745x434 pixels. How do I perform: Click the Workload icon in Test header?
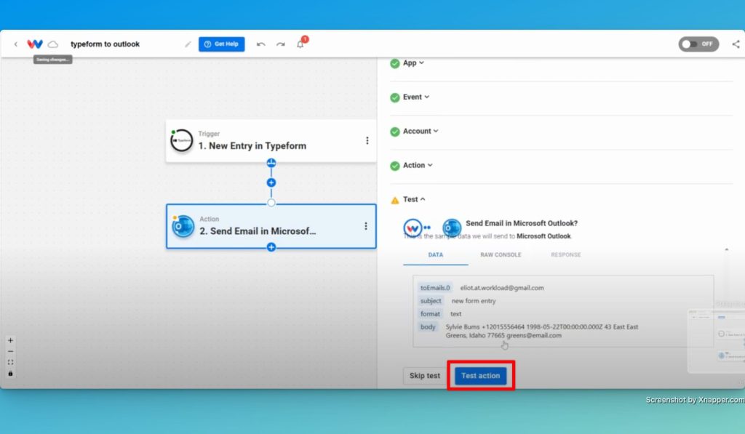tap(413, 228)
